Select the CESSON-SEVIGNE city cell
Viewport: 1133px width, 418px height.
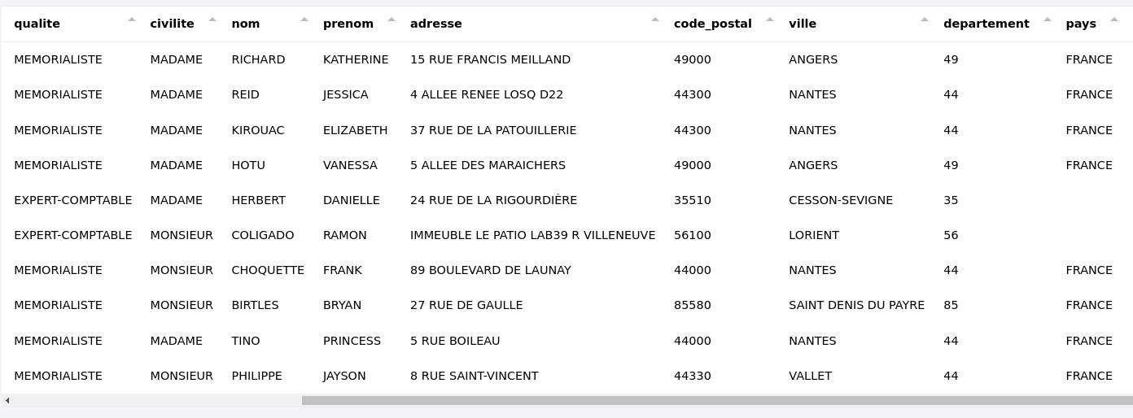point(841,200)
